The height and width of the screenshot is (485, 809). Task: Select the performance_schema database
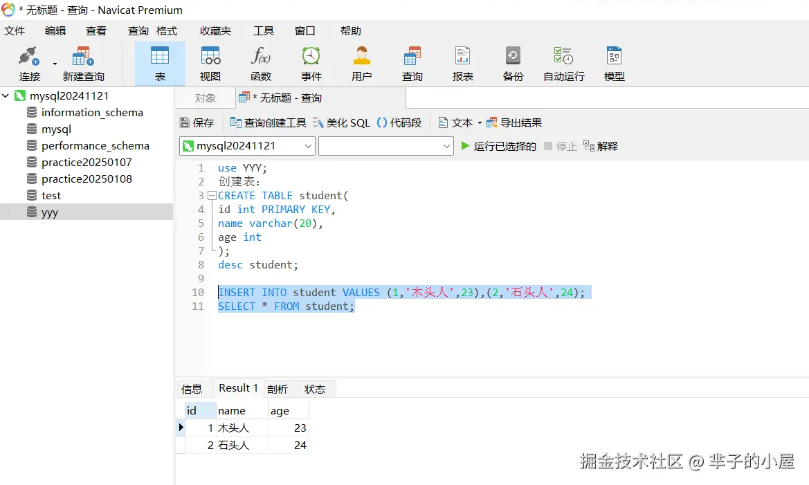pyautogui.click(x=95, y=145)
